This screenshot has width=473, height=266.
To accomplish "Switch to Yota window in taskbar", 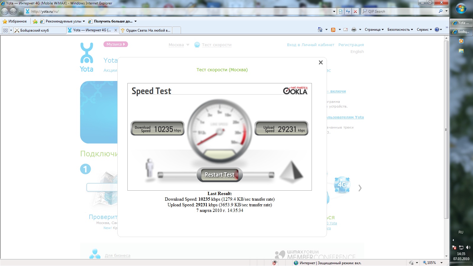I will click(x=461, y=23).
